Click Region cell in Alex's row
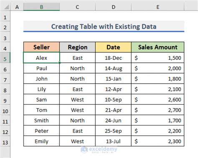The image size is (198, 158). (77, 58)
